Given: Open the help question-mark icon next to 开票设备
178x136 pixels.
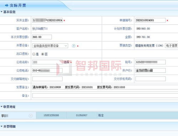Looking at the screenshot, I should [73, 46].
